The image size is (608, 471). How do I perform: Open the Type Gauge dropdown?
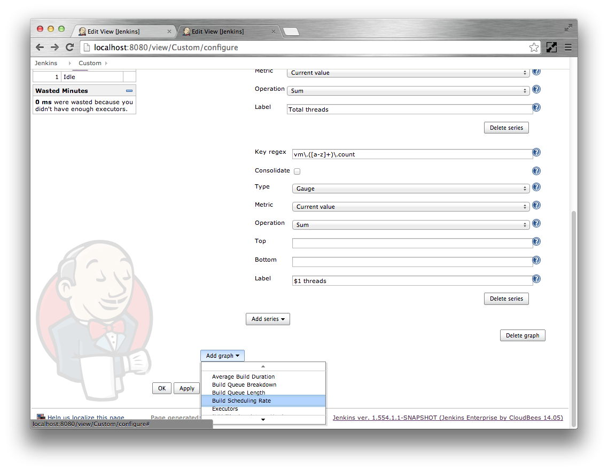pyautogui.click(x=411, y=189)
